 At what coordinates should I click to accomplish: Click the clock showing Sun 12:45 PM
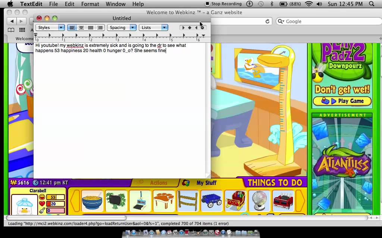click(345, 4)
